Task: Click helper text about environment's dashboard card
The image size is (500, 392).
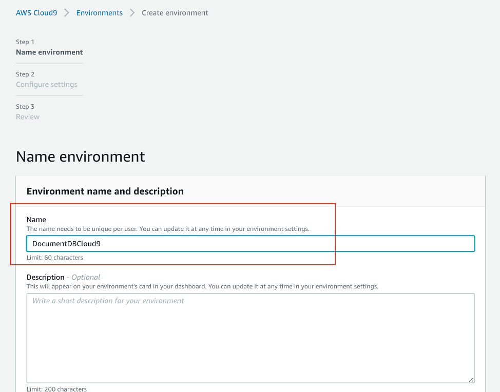Action: point(202,286)
